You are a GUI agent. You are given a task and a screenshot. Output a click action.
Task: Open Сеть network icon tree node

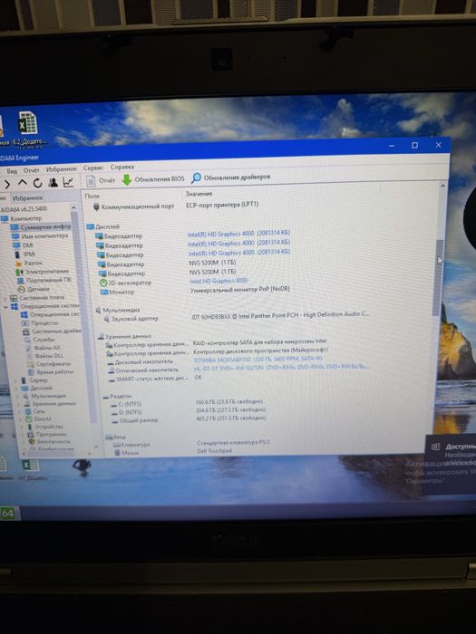(x=34, y=411)
